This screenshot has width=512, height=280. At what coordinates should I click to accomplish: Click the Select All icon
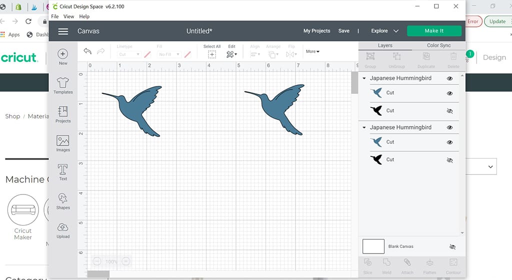click(212, 54)
